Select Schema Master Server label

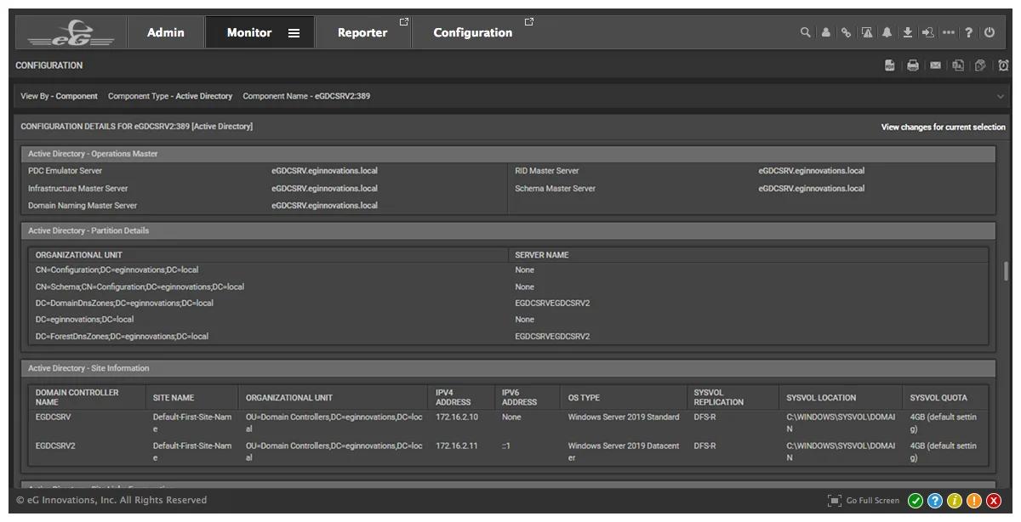click(x=556, y=189)
